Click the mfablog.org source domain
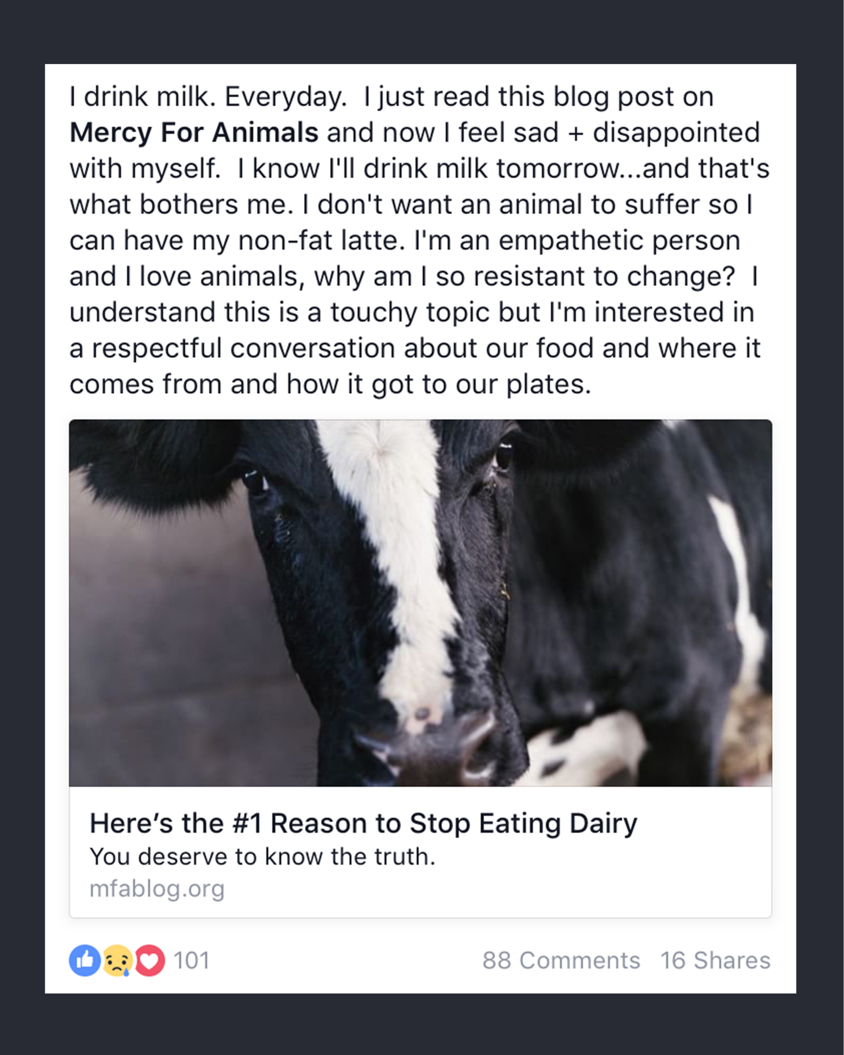The image size is (844, 1055). click(x=156, y=889)
